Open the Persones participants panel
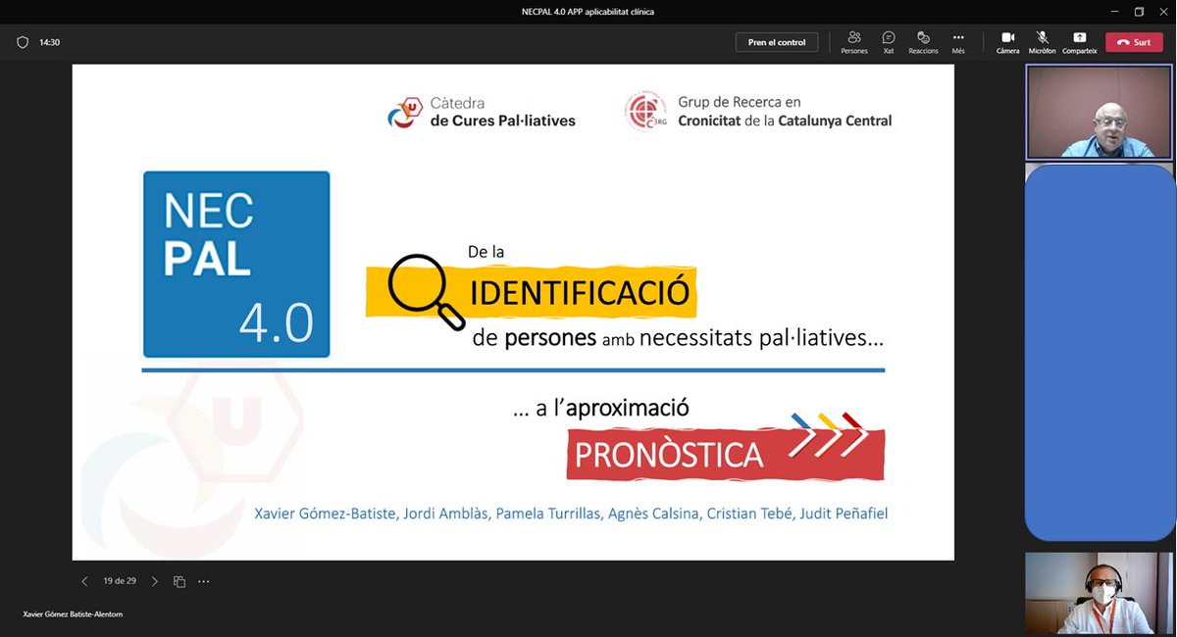The width and height of the screenshot is (1177, 637). [854, 42]
